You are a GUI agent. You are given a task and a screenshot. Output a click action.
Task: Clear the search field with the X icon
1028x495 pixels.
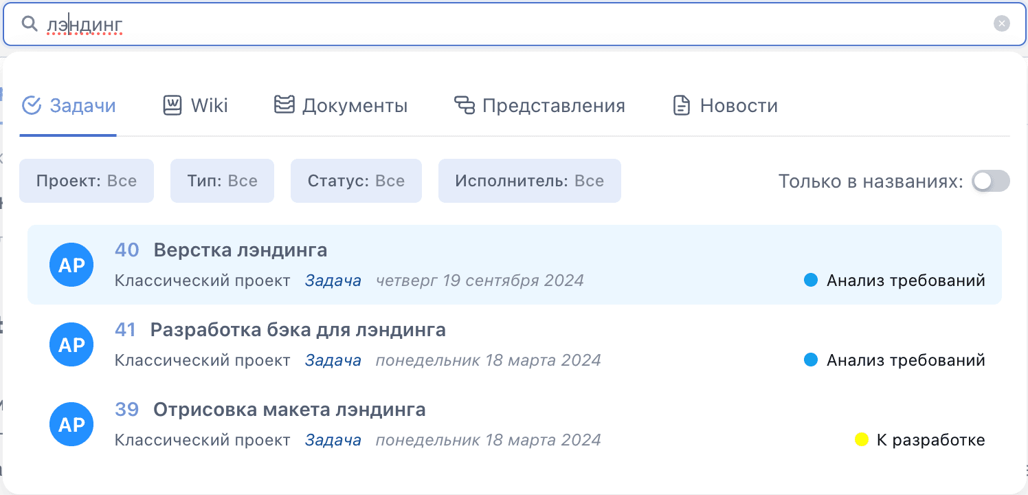[1002, 24]
